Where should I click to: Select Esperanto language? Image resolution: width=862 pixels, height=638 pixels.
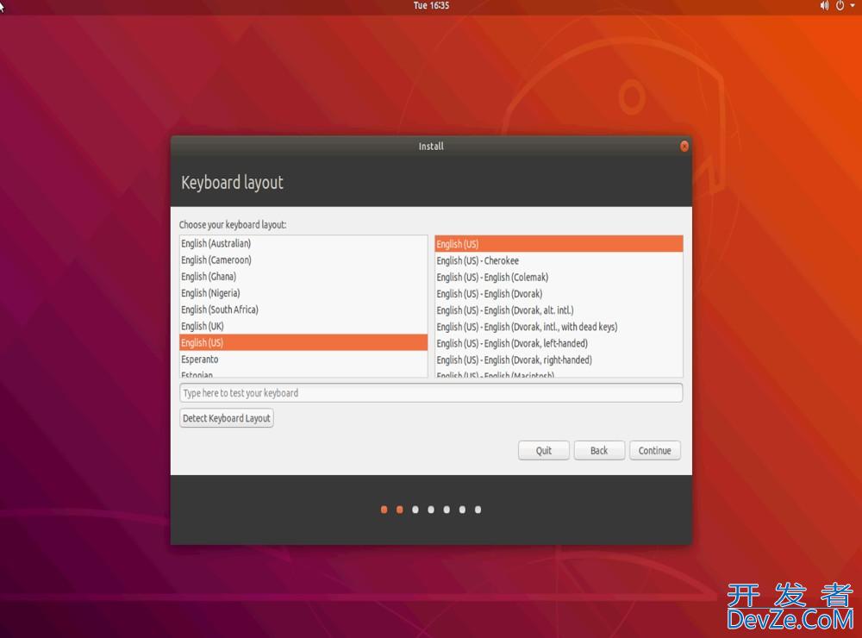pos(303,359)
